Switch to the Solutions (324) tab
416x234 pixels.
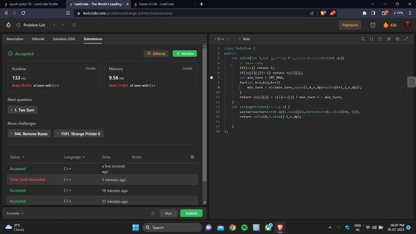64,39
